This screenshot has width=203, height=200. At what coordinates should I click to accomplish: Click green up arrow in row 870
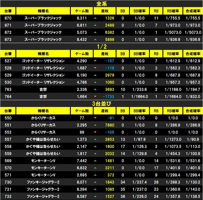(x=95, y=18)
